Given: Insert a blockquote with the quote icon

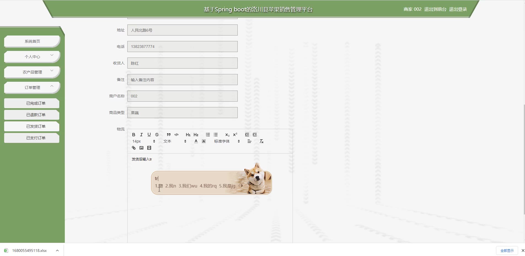Looking at the screenshot, I should (x=169, y=135).
